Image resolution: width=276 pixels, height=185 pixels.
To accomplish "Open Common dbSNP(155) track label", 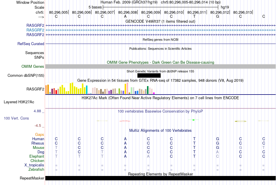I will (26, 75).
